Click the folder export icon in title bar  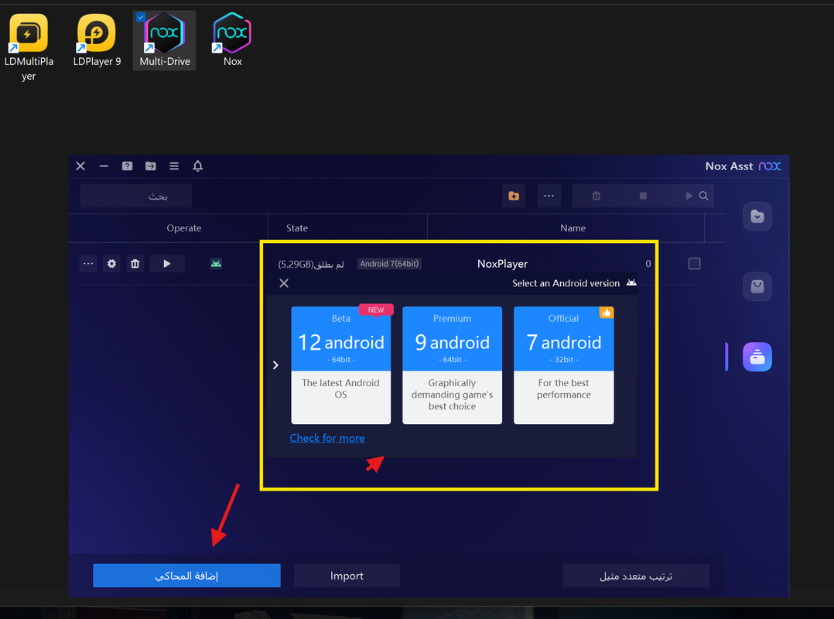click(x=151, y=166)
